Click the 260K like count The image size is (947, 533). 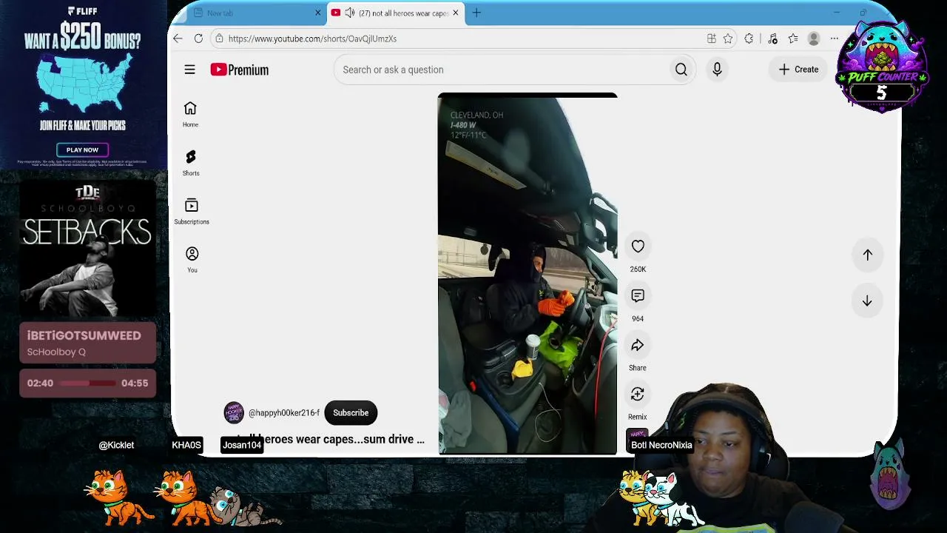coord(638,269)
